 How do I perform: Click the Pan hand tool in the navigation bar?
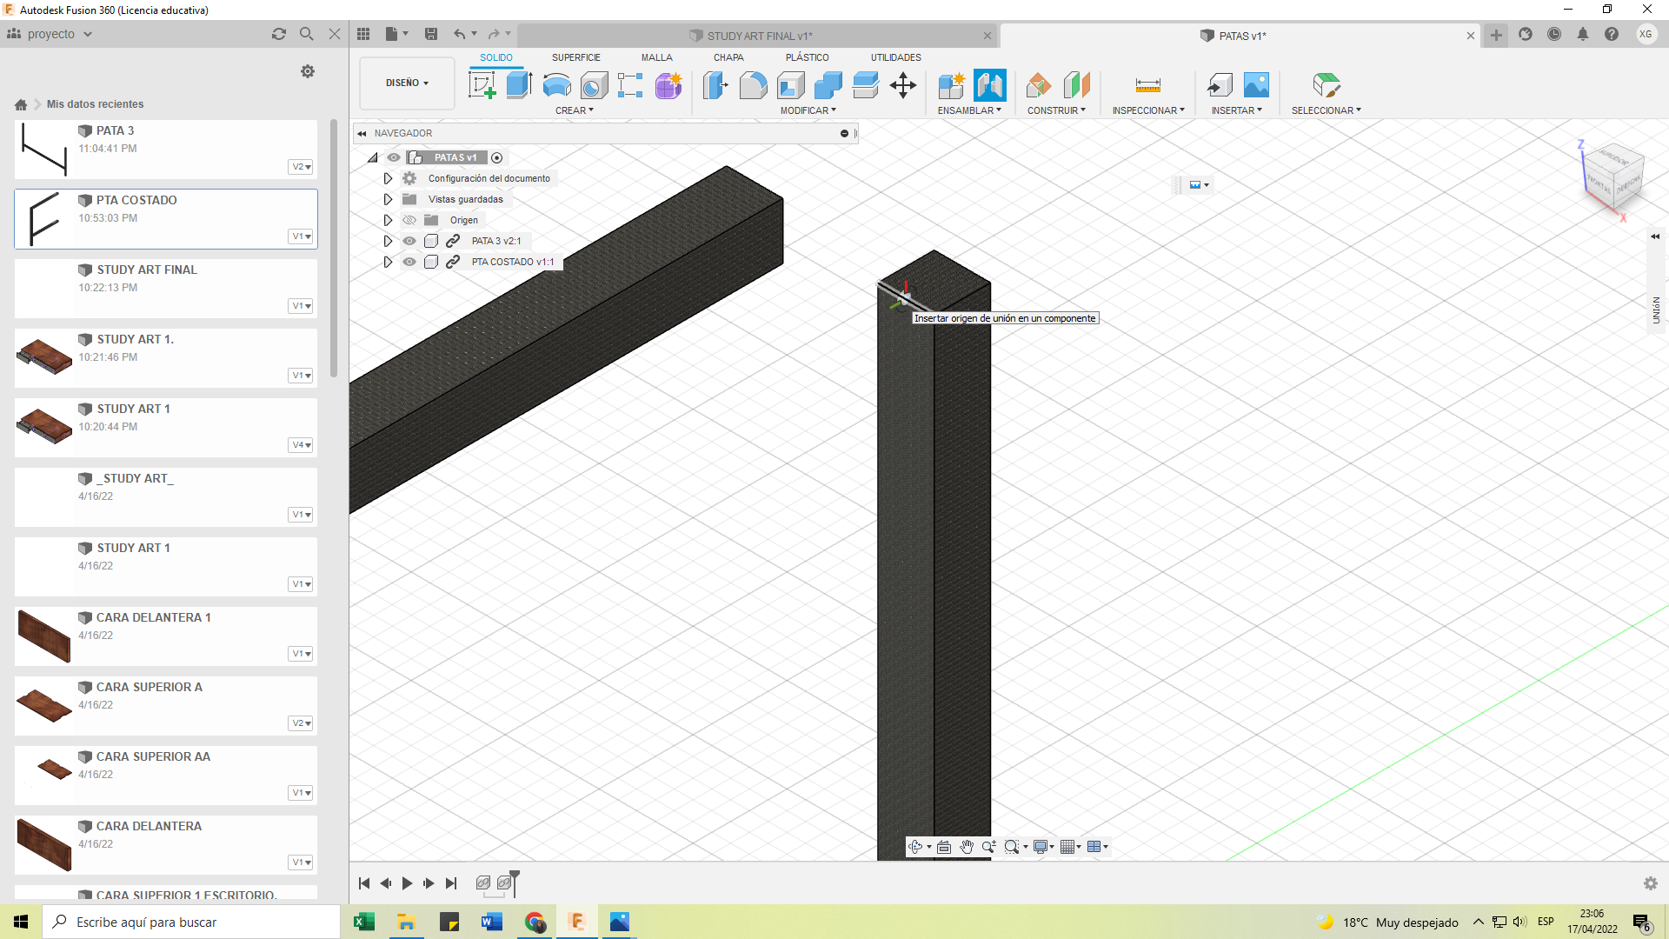click(x=967, y=847)
